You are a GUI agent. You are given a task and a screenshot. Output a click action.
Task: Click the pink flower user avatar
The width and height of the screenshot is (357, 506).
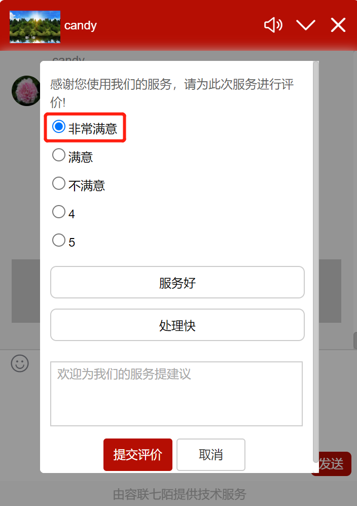click(x=26, y=91)
